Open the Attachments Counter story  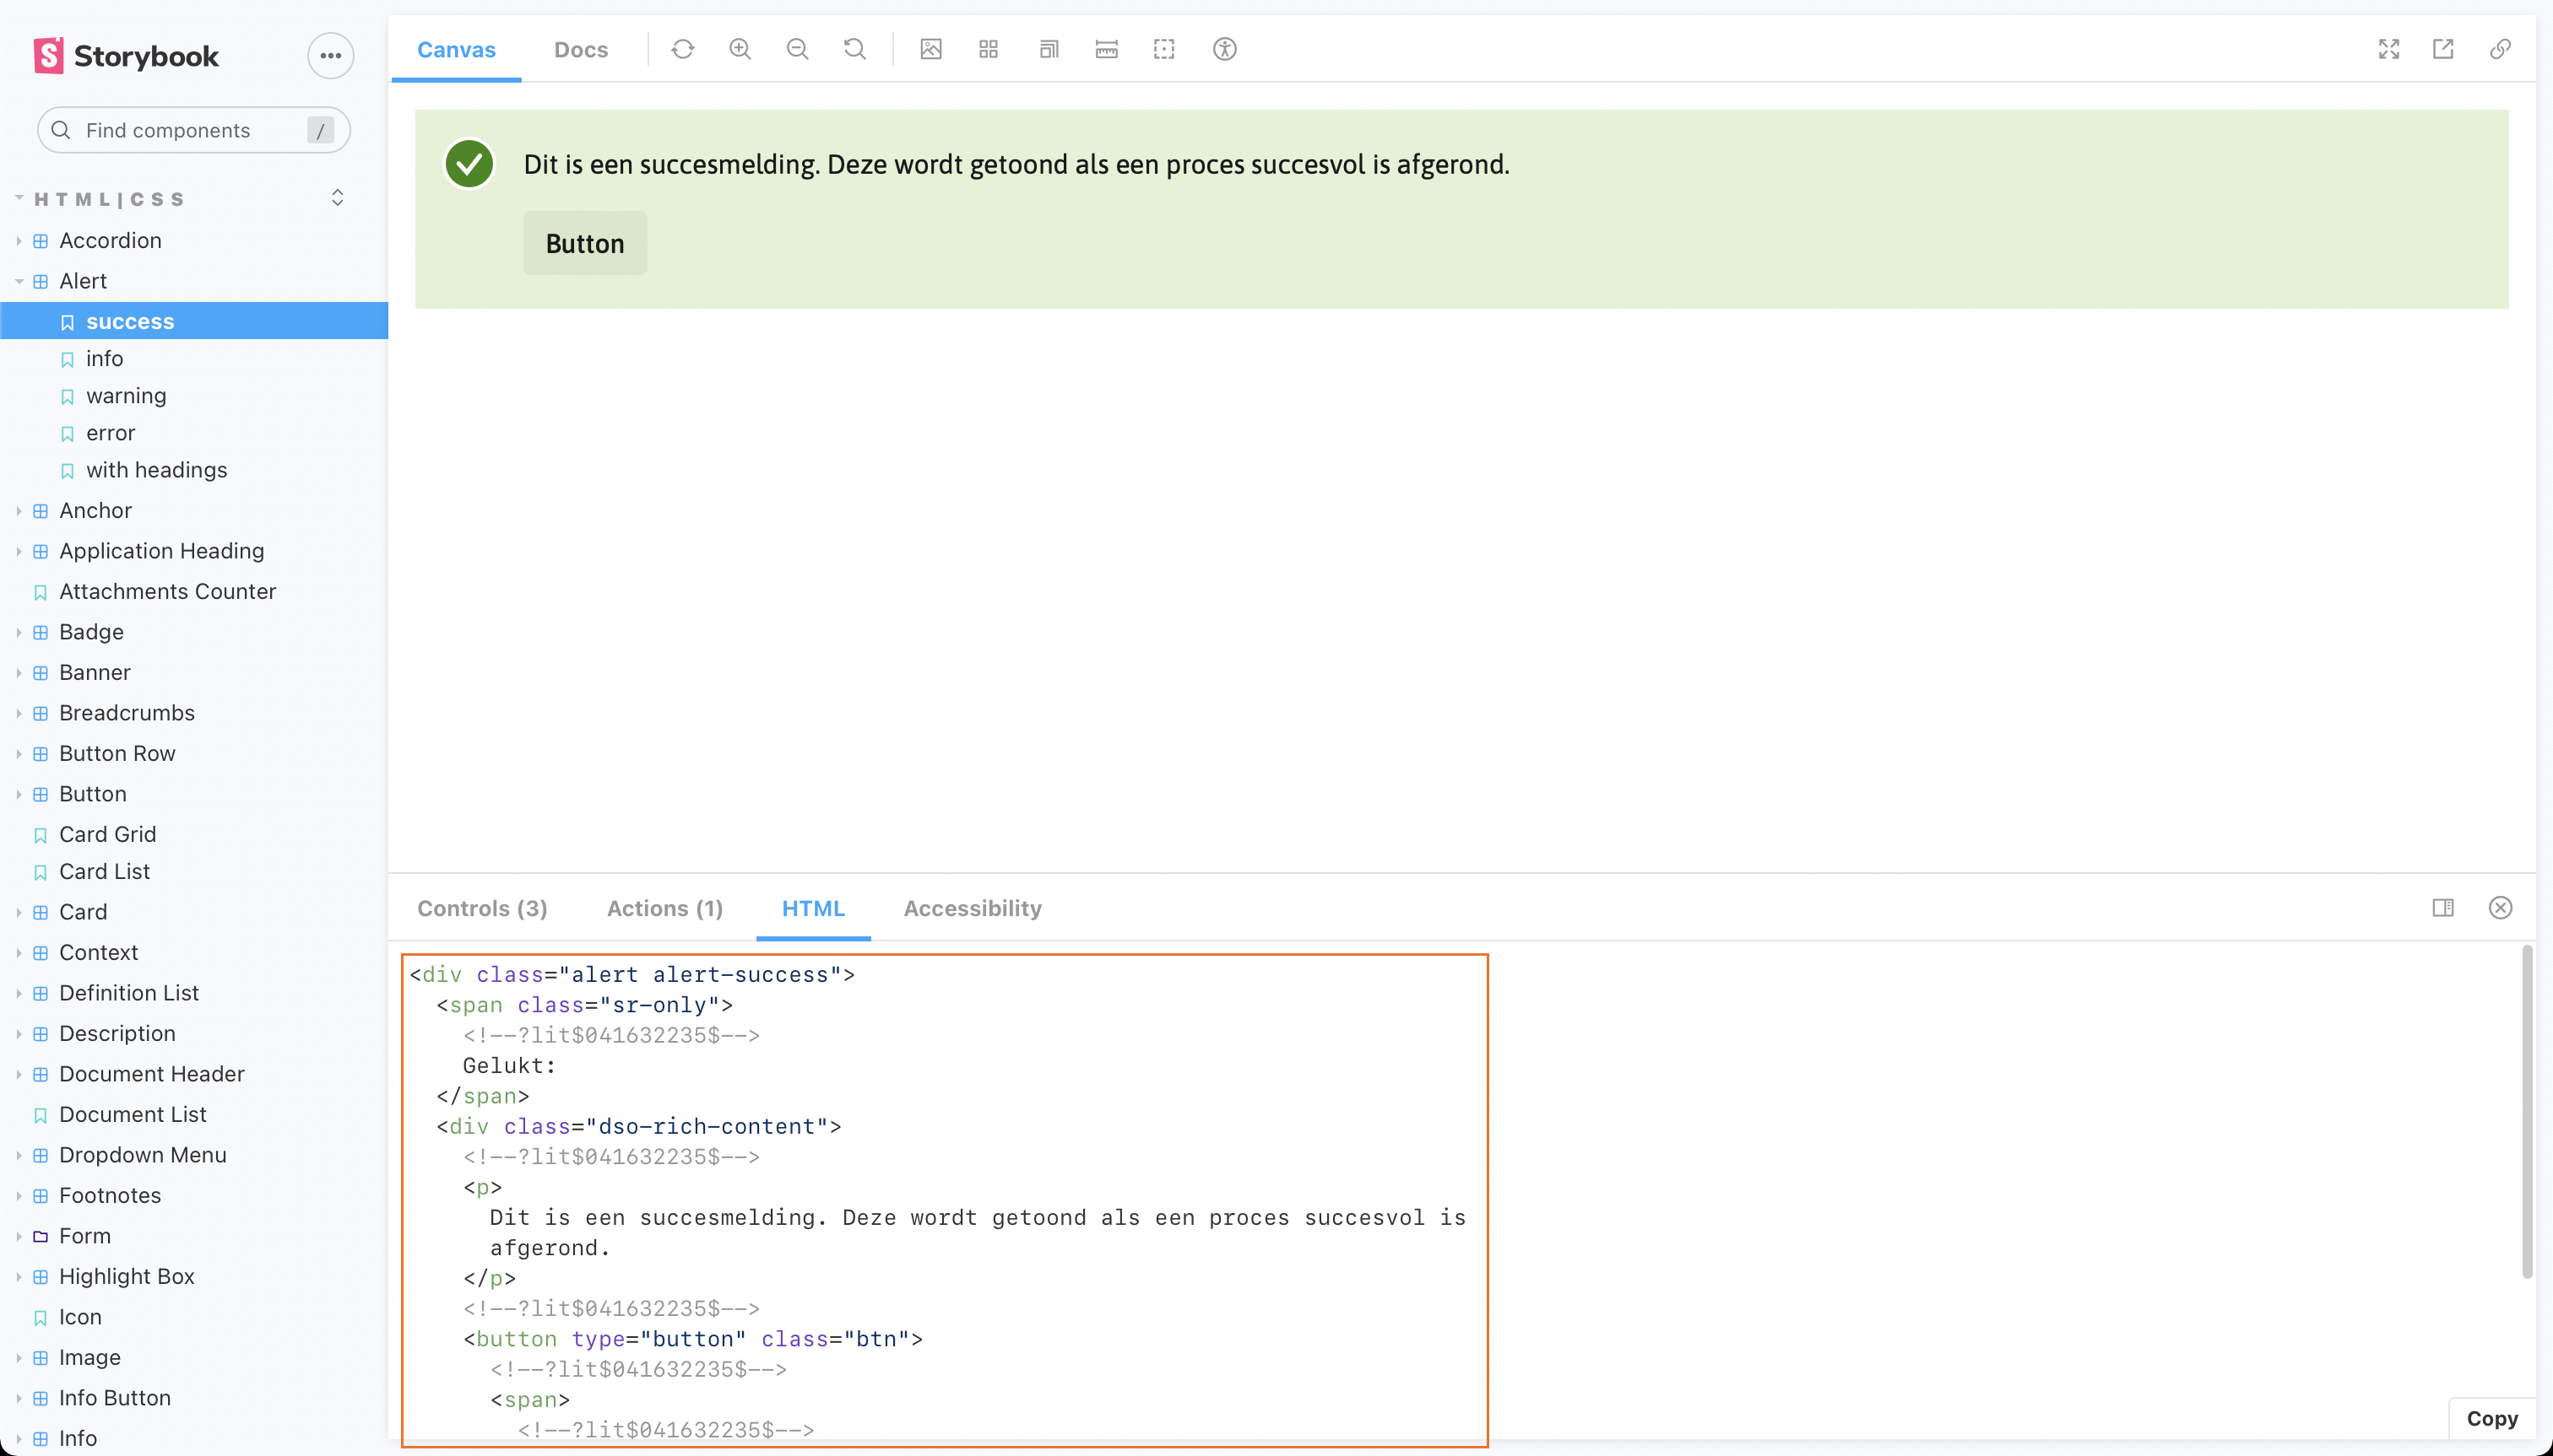[x=167, y=592]
